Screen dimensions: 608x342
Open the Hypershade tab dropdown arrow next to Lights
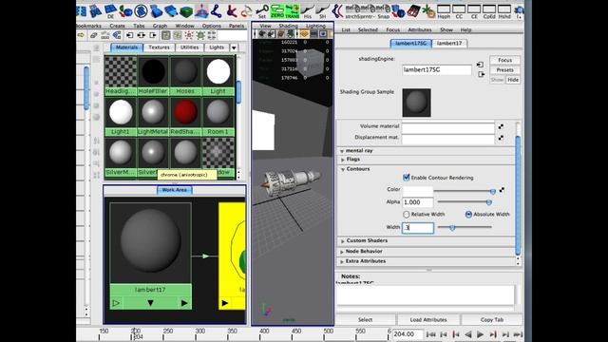point(234,47)
